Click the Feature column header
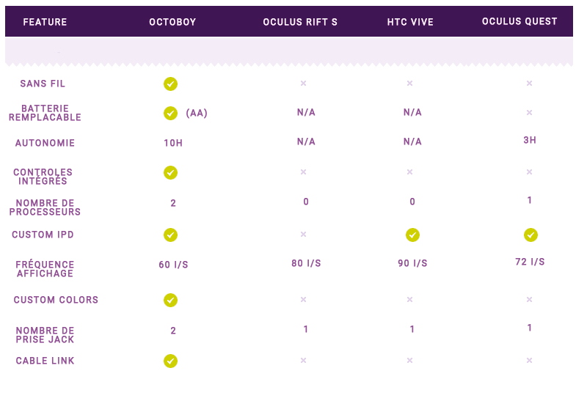This screenshot has width=587, height=412. [45, 22]
